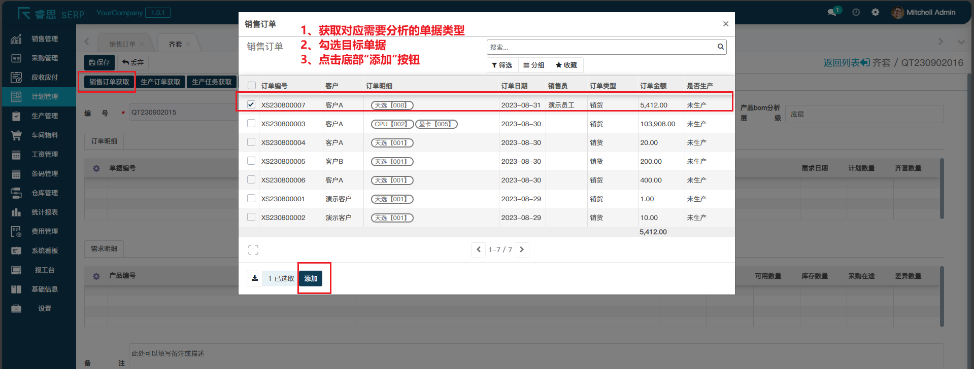The height and width of the screenshot is (369, 974).
Task: Go to previous page of orders
Action: click(478, 249)
